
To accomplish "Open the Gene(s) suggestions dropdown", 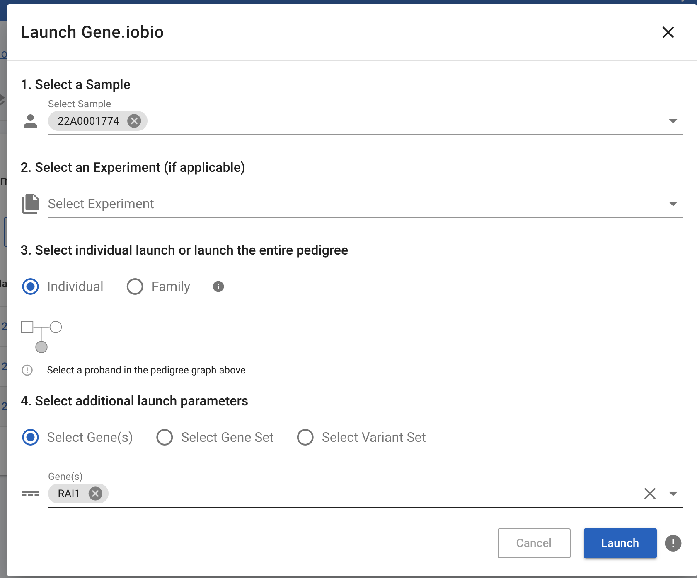I will point(673,494).
